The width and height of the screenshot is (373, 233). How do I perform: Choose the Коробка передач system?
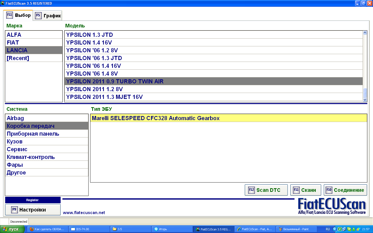(x=47, y=126)
